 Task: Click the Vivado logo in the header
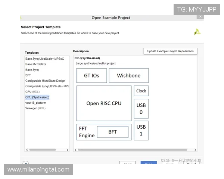197,32
